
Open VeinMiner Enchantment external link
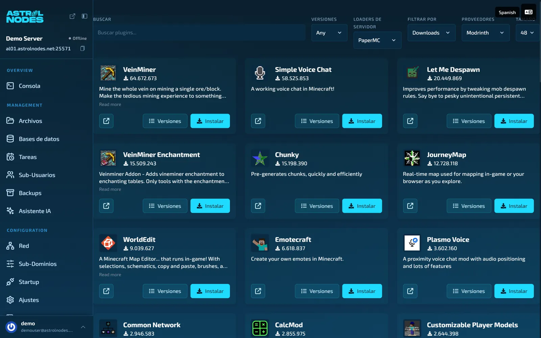pos(106,206)
